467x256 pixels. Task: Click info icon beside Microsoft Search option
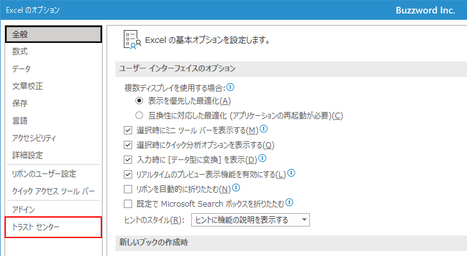tap(289, 202)
